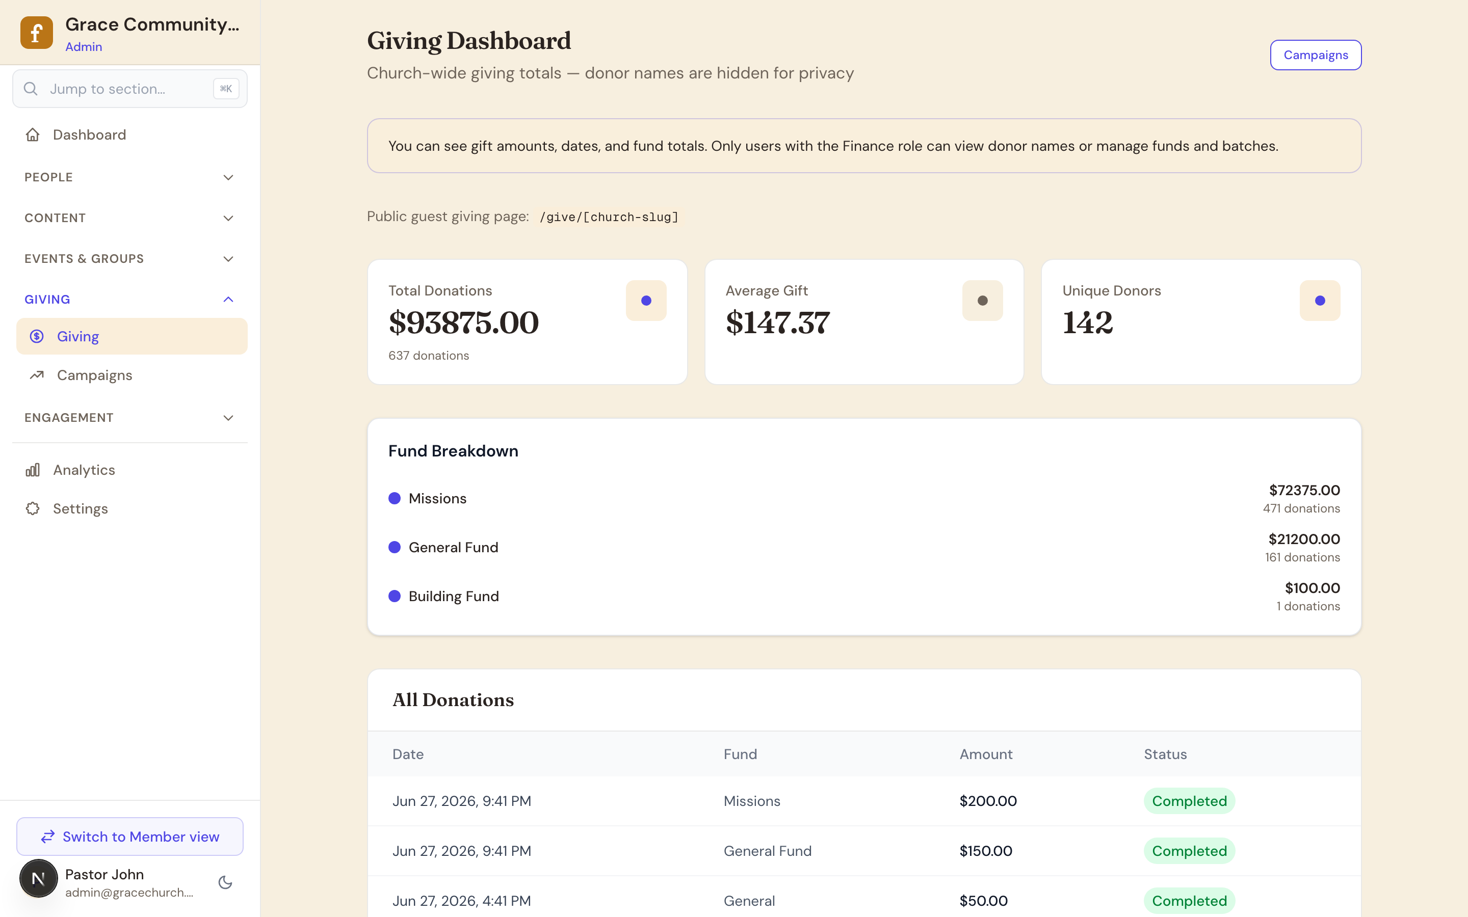1468x917 pixels.
Task: Click the Unique Donors card icon
Action: point(1319,300)
